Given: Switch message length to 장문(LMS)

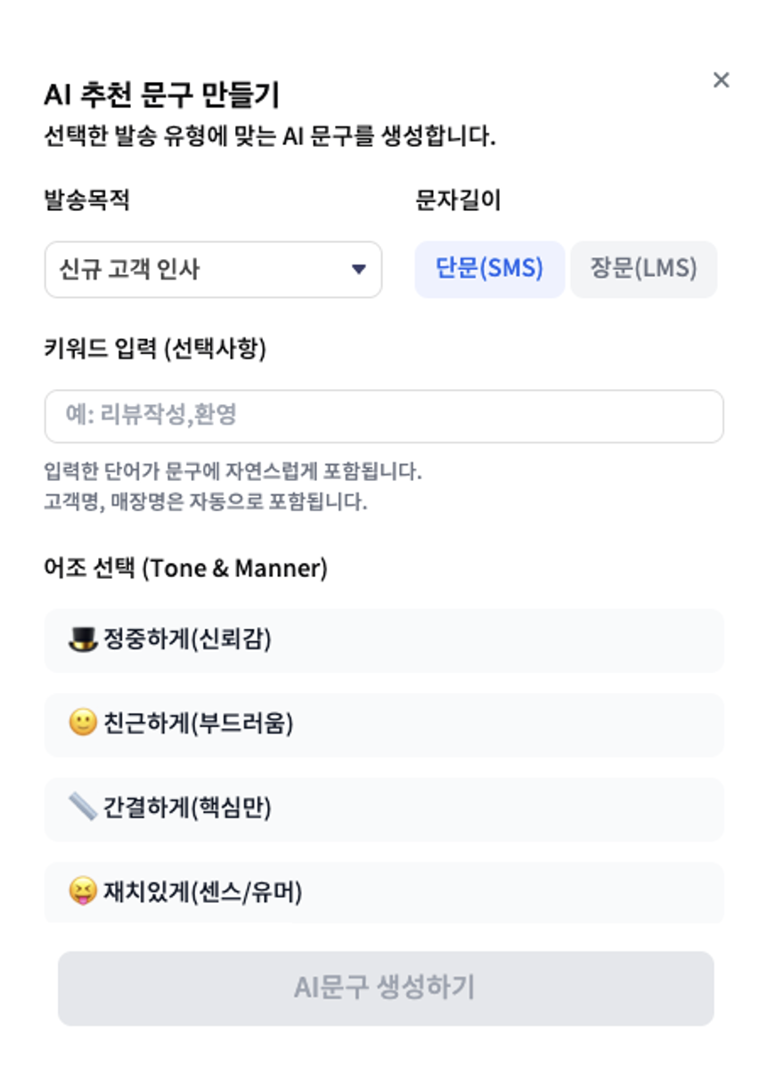Looking at the screenshot, I should coord(643,269).
